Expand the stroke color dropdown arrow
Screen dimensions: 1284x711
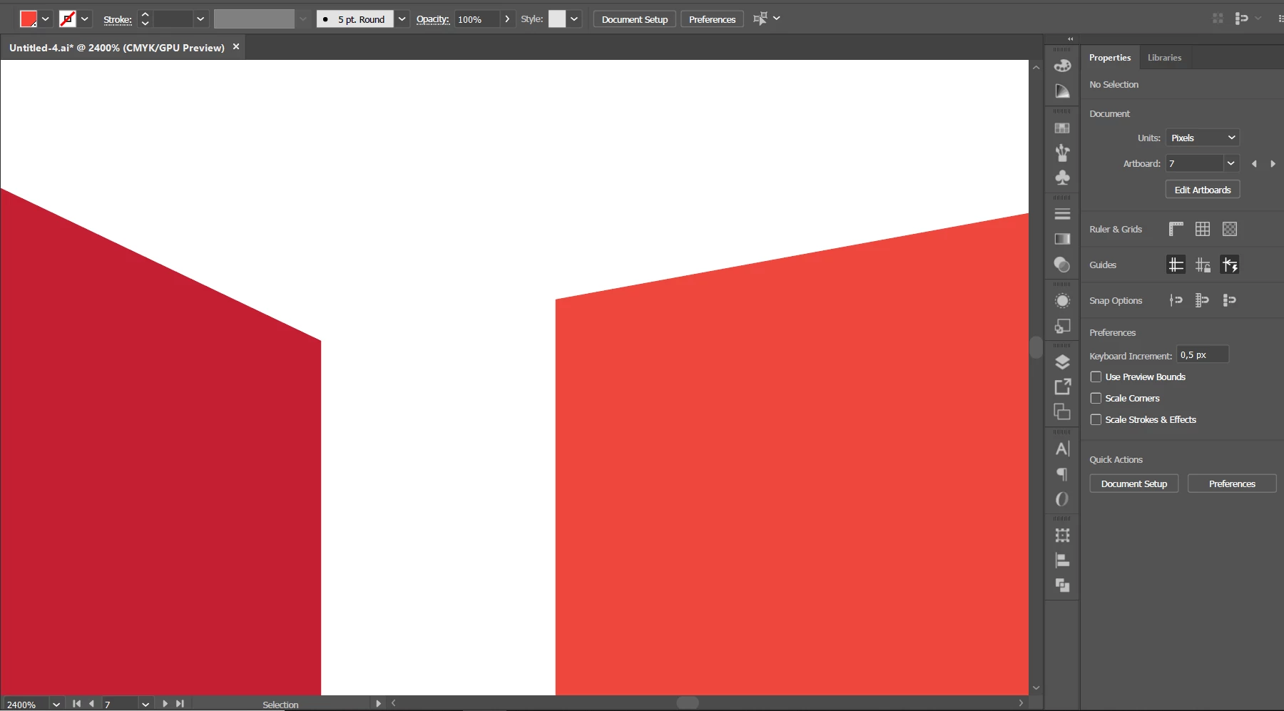[x=85, y=19]
